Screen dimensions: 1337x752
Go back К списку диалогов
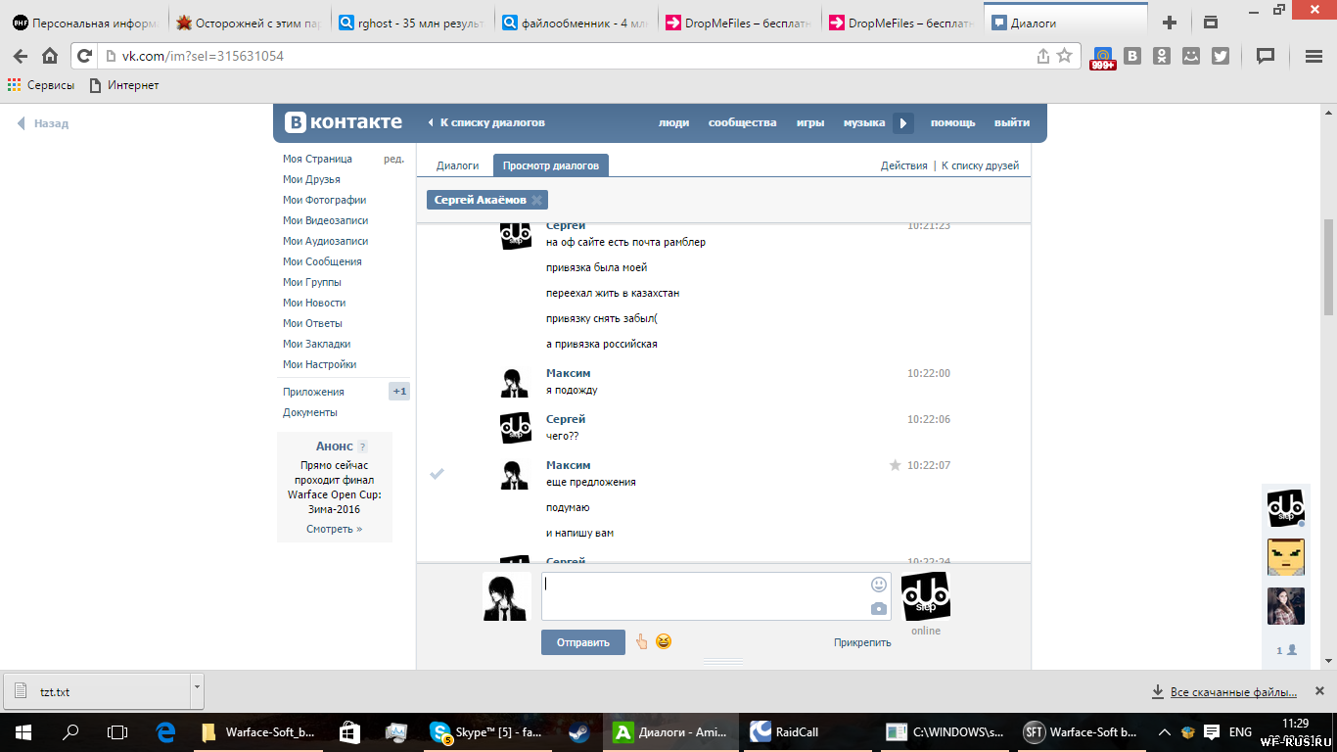486,123
